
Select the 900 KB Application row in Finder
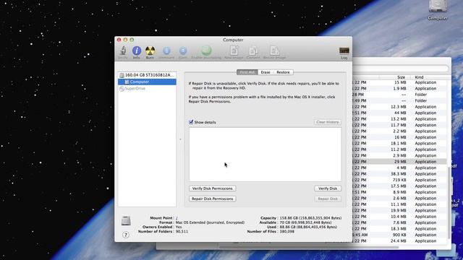399,235
